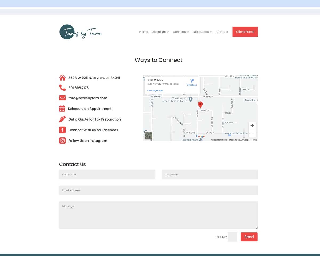Open the Instagram icon
320x256 pixels.
pos(62,141)
